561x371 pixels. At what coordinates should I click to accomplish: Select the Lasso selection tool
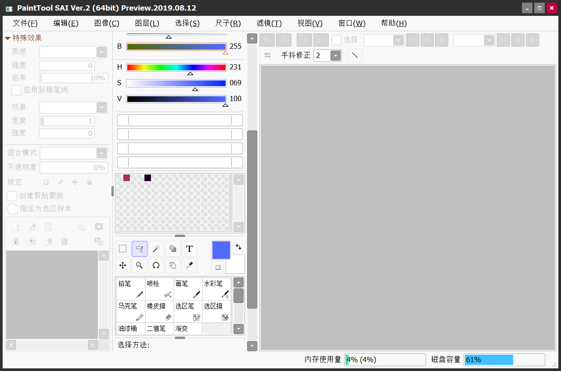coord(140,249)
